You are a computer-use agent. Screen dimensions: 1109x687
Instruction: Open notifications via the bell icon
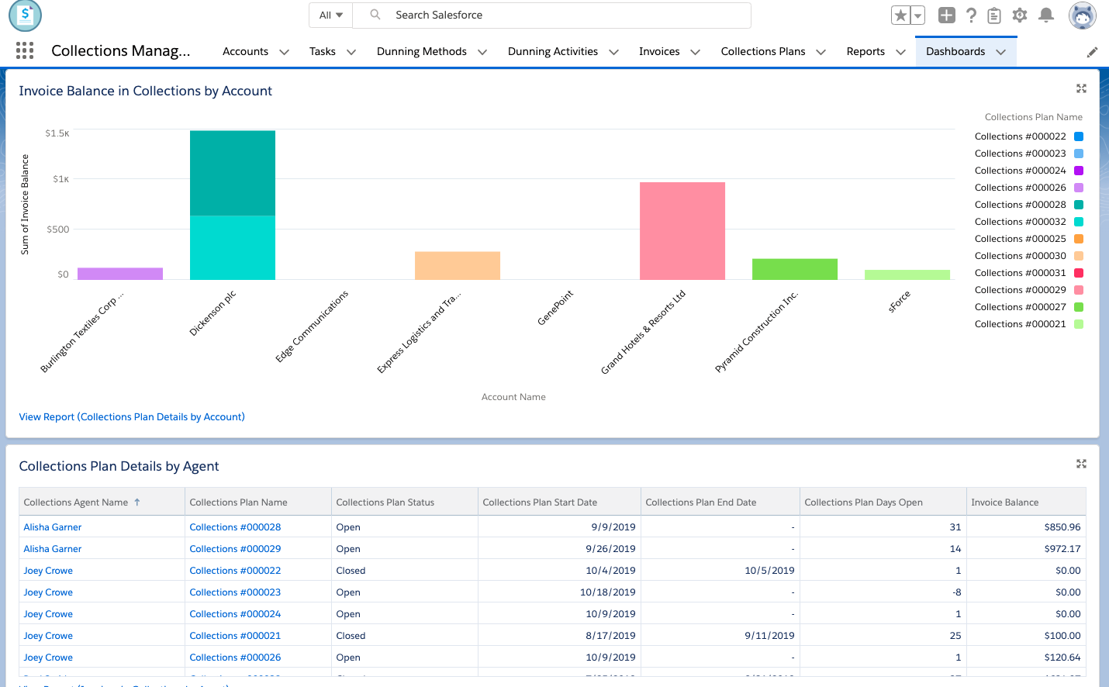point(1046,15)
